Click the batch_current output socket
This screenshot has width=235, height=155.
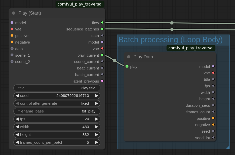coord(102,74)
